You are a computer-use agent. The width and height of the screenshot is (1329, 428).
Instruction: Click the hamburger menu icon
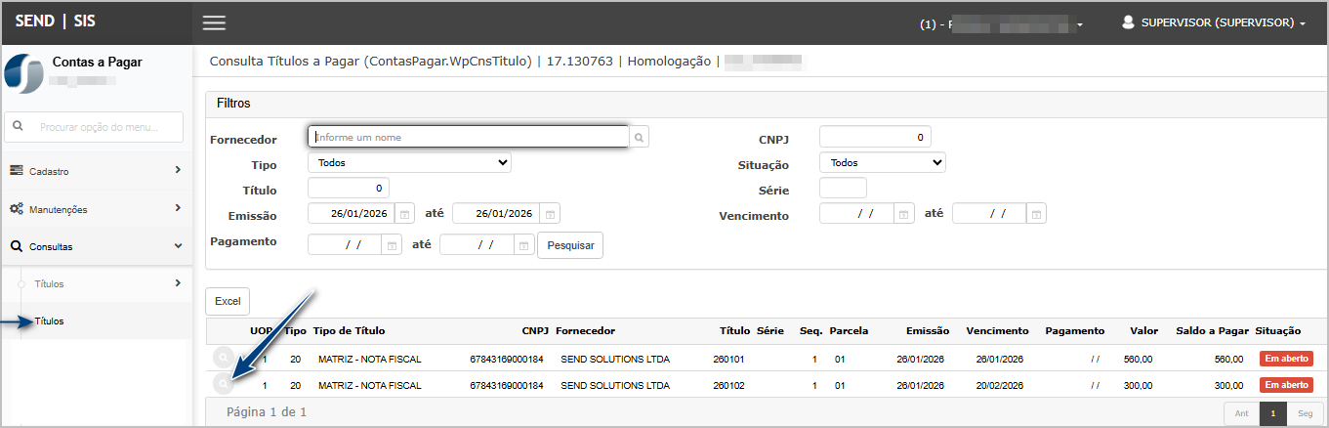point(214,22)
